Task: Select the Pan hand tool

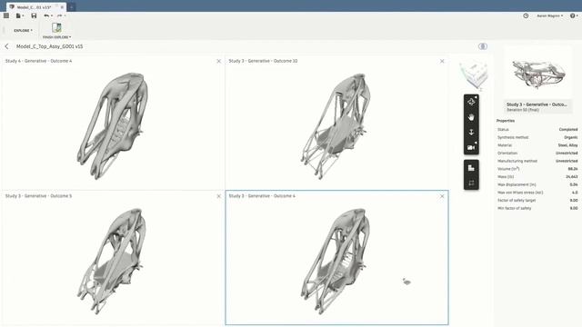Action: [x=471, y=117]
